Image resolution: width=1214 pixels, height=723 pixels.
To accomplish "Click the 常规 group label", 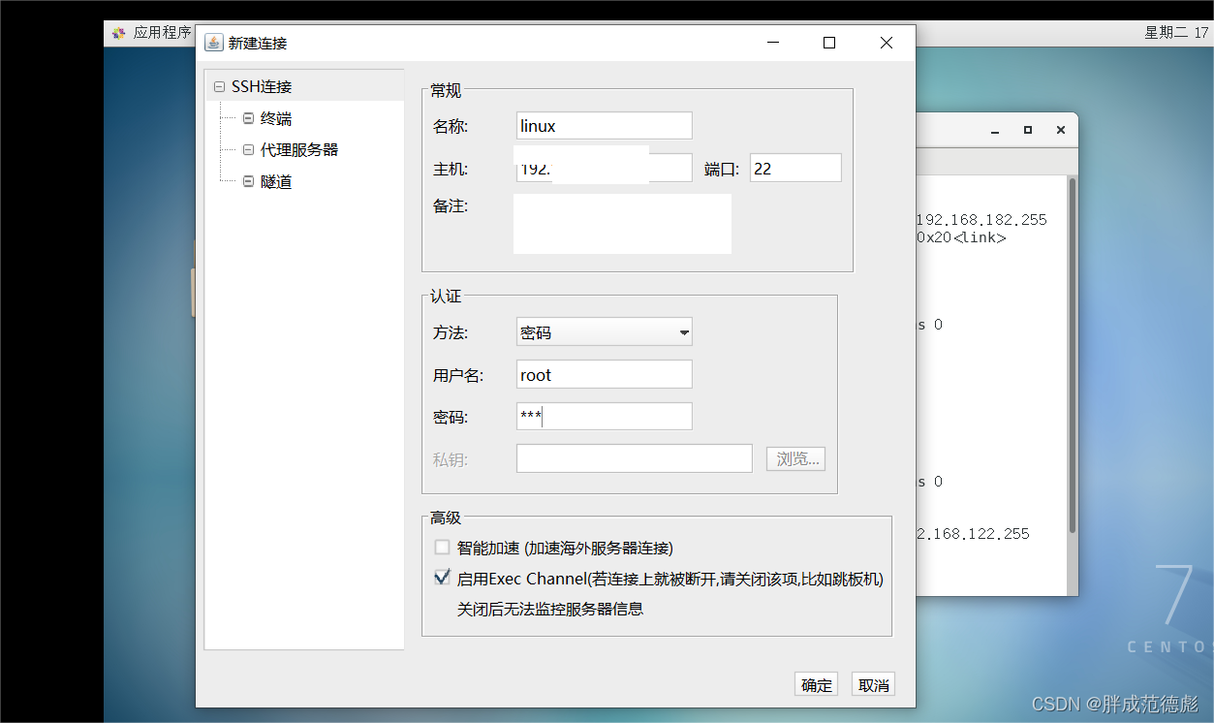I will (x=446, y=90).
